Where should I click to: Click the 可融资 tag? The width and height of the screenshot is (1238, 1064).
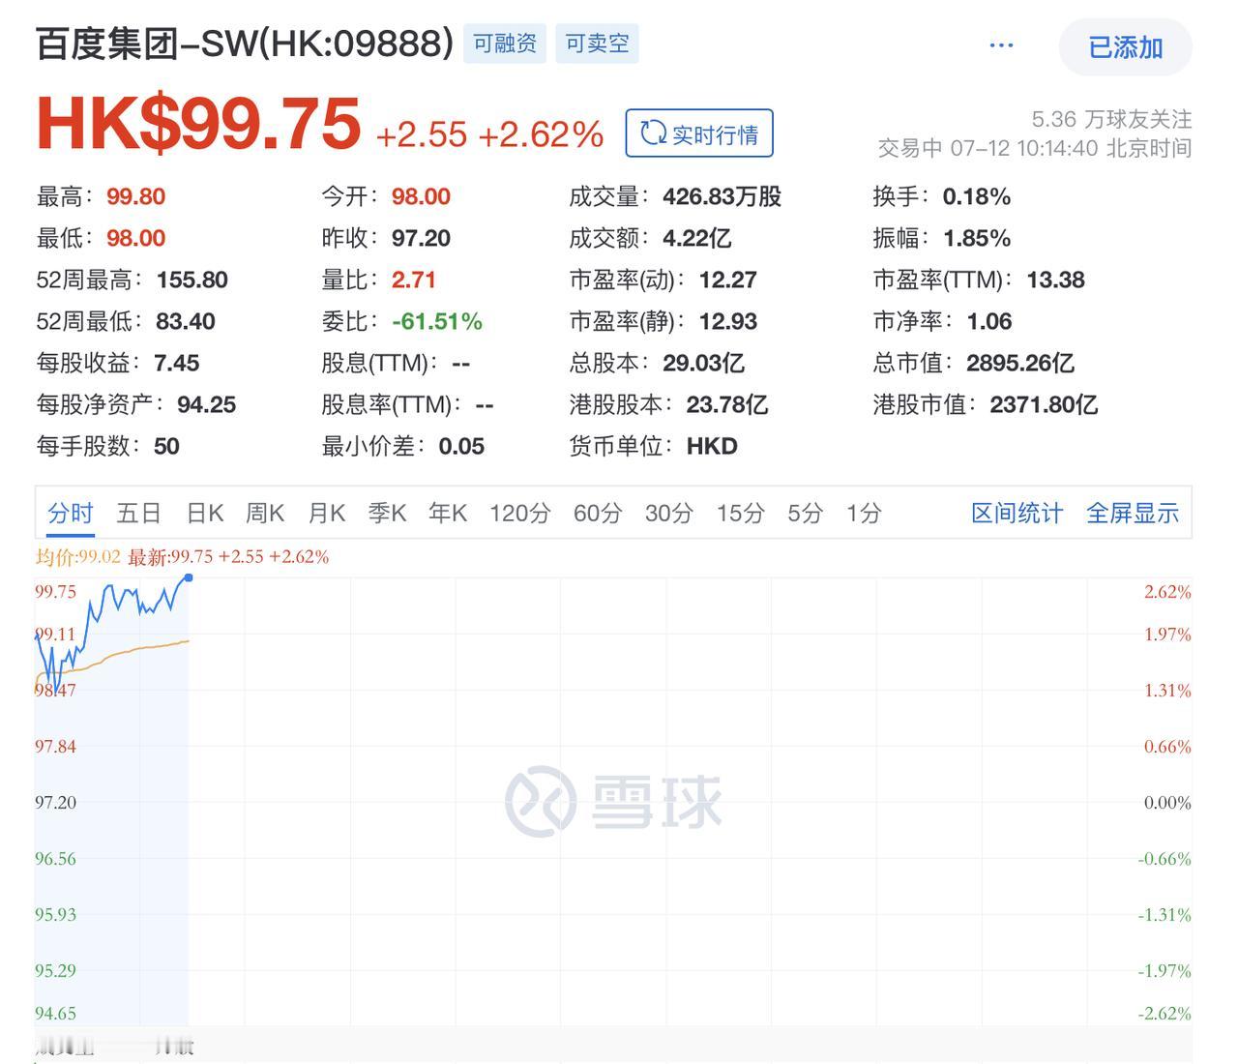tap(505, 44)
